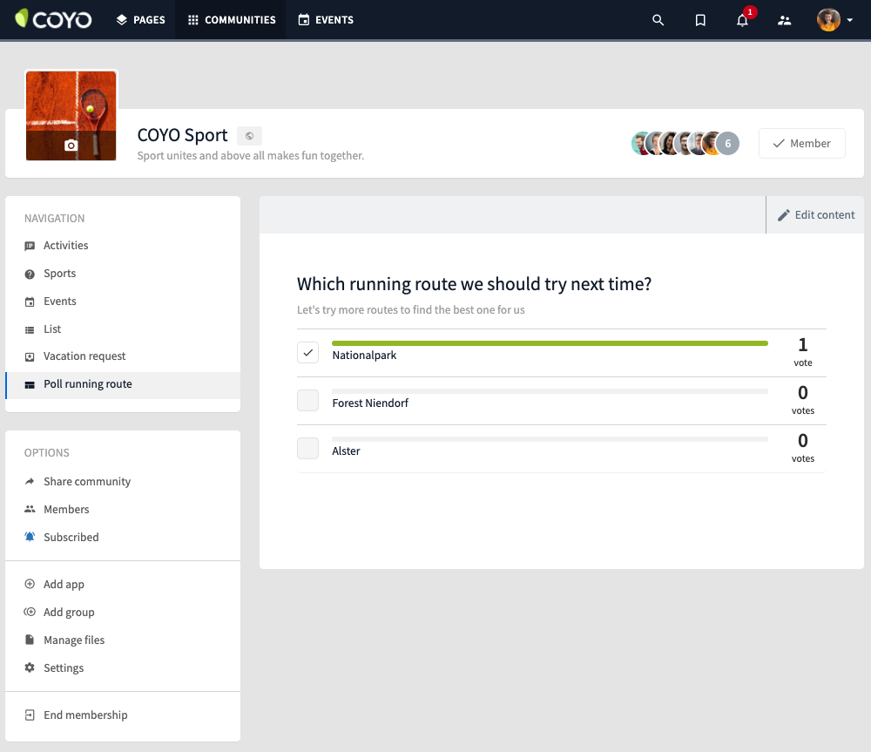Click the Subscribed option
This screenshot has height=752, width=871.
pyautogui.click(x=71, y=537)
